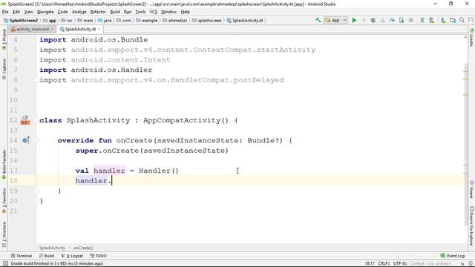Open the Analyze menu
475x267 pixels.
[x=79, y=12]
